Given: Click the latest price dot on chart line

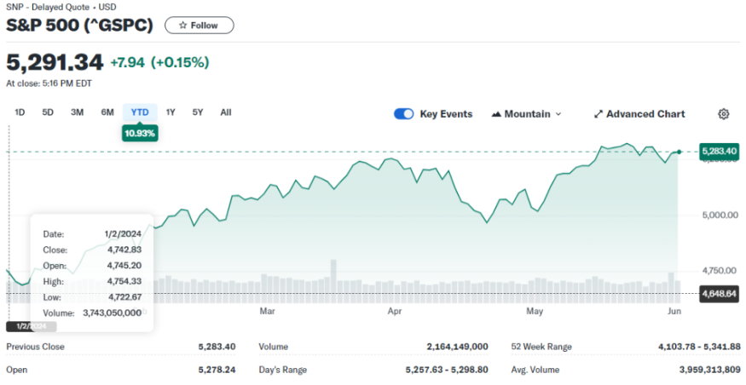Looking at the screenshot, I should pos(679,152).
